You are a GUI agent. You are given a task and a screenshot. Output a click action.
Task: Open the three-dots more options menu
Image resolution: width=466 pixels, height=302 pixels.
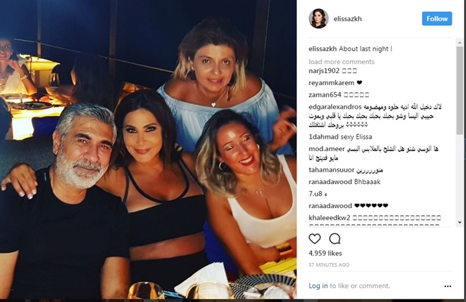tap(448, 286)
